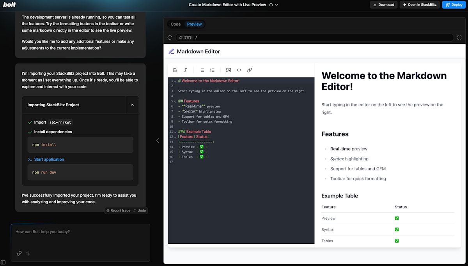Place cursor on editor line 3 text
The height and width of the screenshot is (266, 468).
[x=242, y=91]
